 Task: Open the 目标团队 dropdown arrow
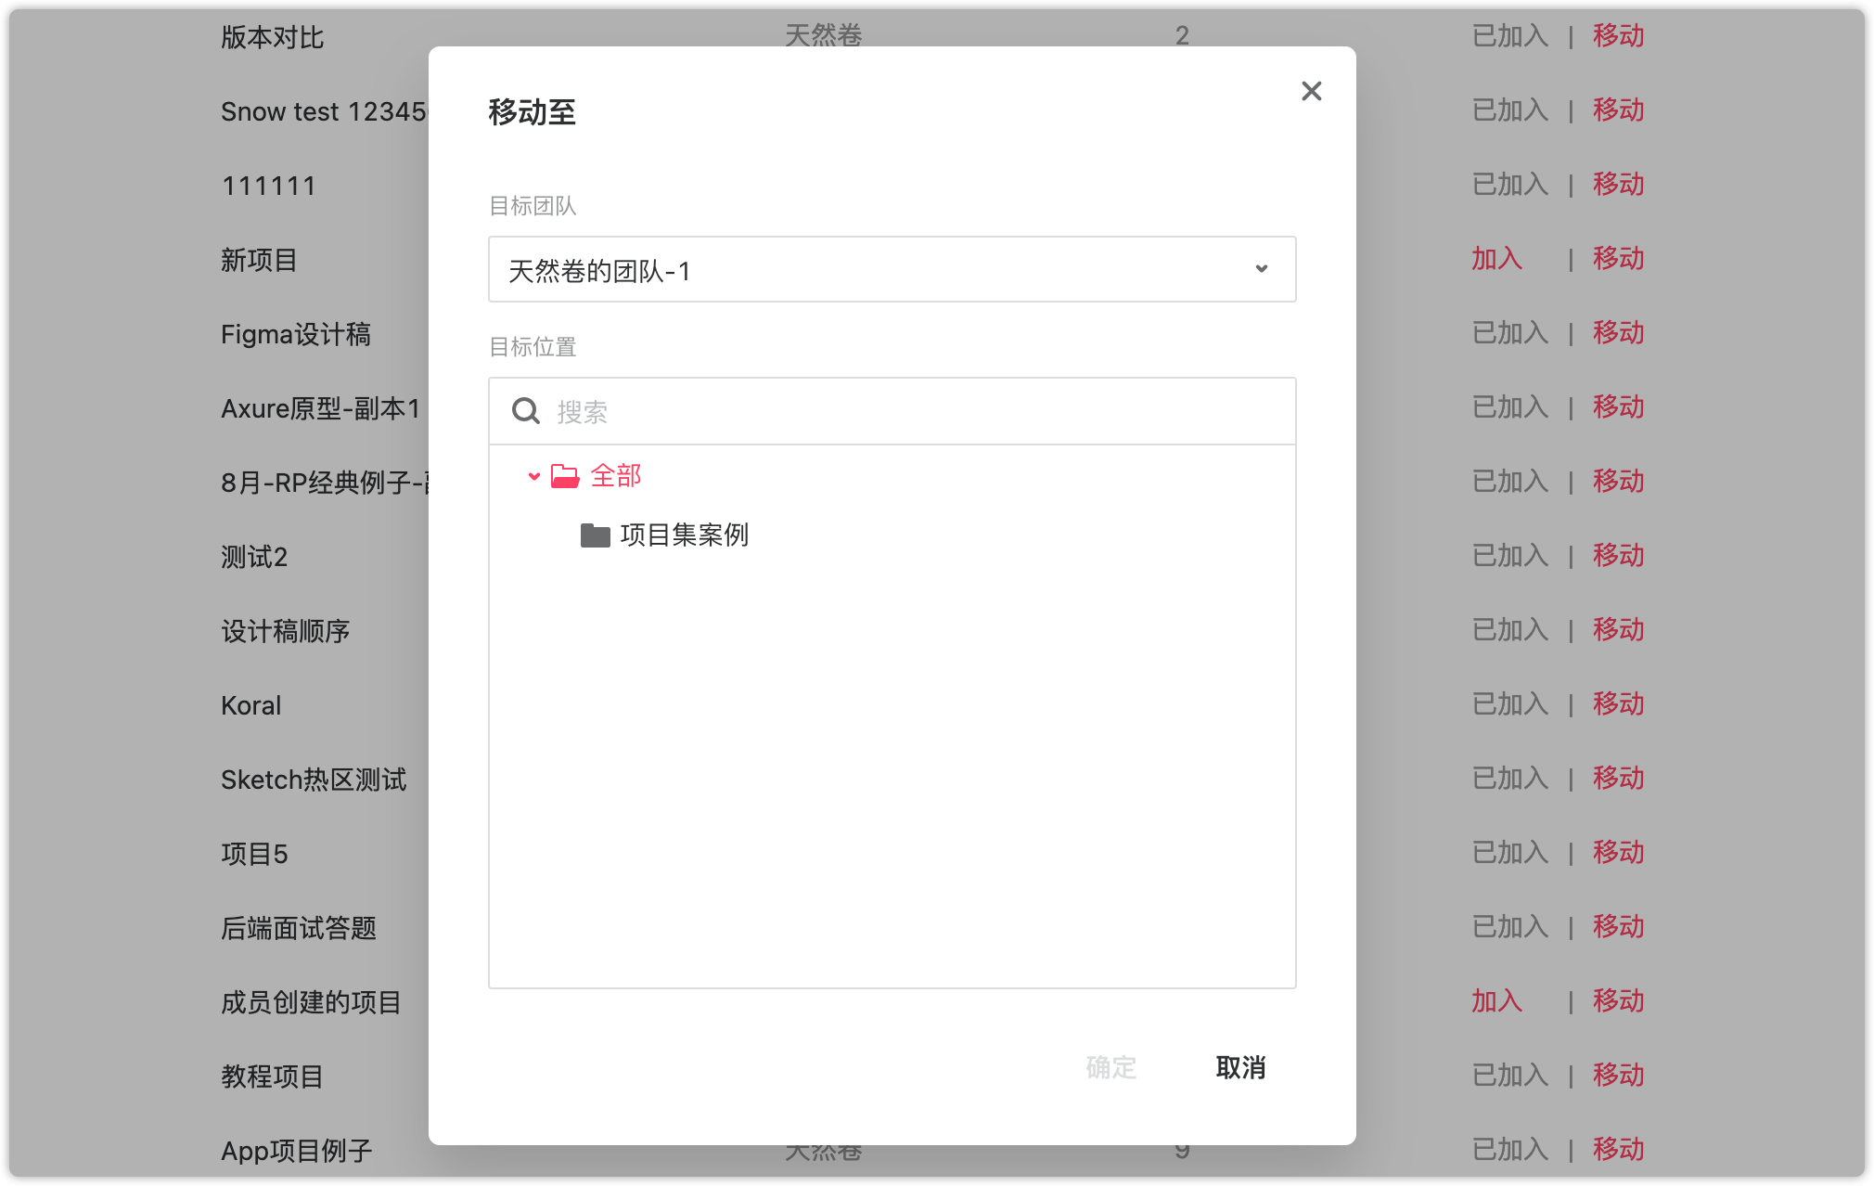click(x=1261, y=269)
